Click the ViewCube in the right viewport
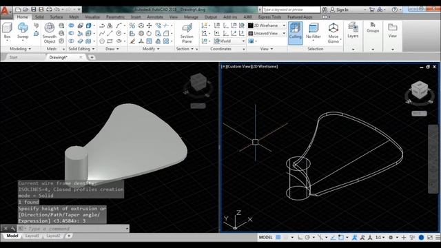This screenshot has width=441, height=248. point(420,90)
